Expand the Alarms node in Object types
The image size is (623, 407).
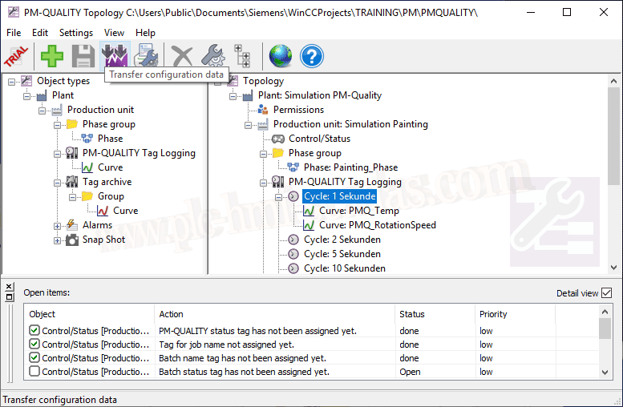pos(58,225)
